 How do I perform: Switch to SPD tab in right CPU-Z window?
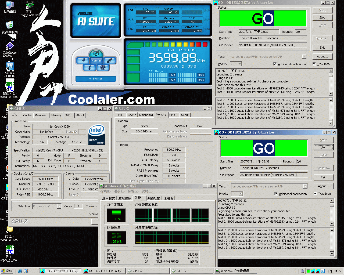click(x=172, y=115)
